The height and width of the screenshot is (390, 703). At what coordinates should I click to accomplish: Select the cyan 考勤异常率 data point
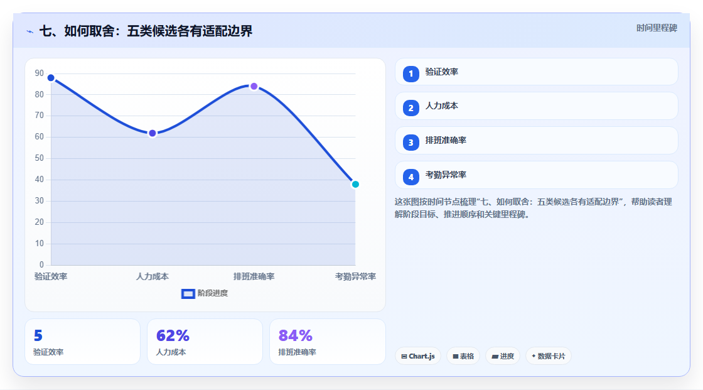coord(355,184)
